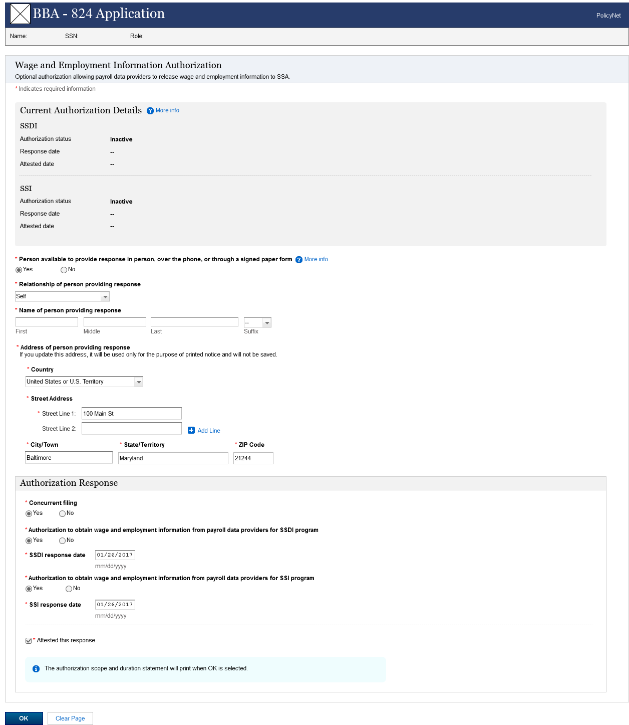Toggle the Attested this response checkbox
The height and width of the screenshot is (725, 629).
click(29, 641)
